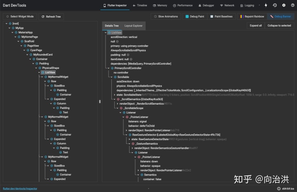Image resolution: width=297 pixels, height=192 pixels.
Task: Toggle Paint Baselines
Action: [x=221, y=16]
